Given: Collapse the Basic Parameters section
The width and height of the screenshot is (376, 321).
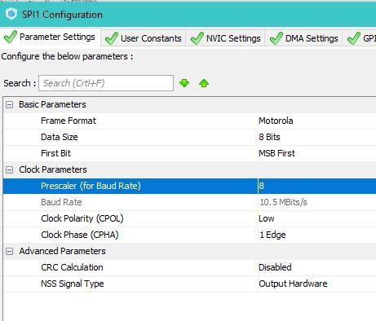Looking at the screenshot, I should pyautogui.click(x=9, y=104).
